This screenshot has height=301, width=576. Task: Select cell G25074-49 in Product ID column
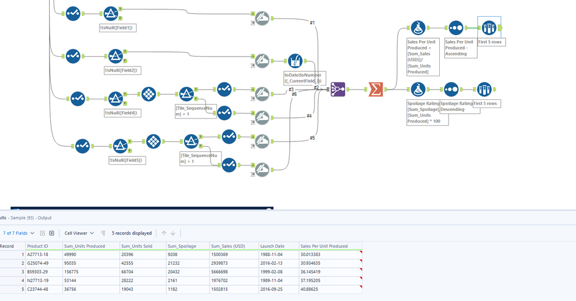[x=44, y=263]
